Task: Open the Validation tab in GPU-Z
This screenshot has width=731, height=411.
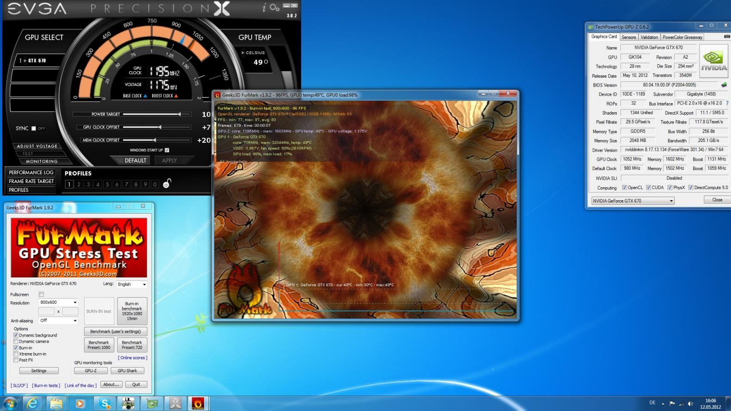Action: coord(649,37)
